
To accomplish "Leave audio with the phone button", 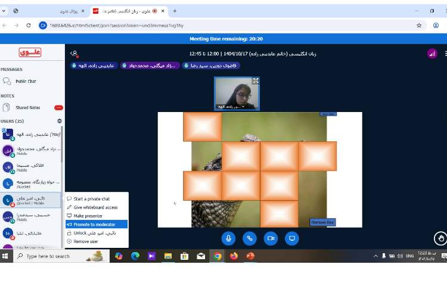I will (250, 238).
